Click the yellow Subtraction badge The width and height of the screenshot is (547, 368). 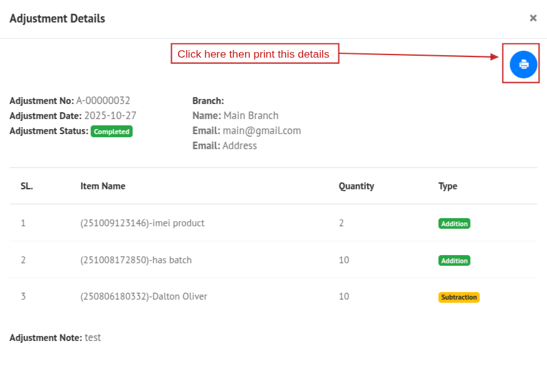click(459, 297)
